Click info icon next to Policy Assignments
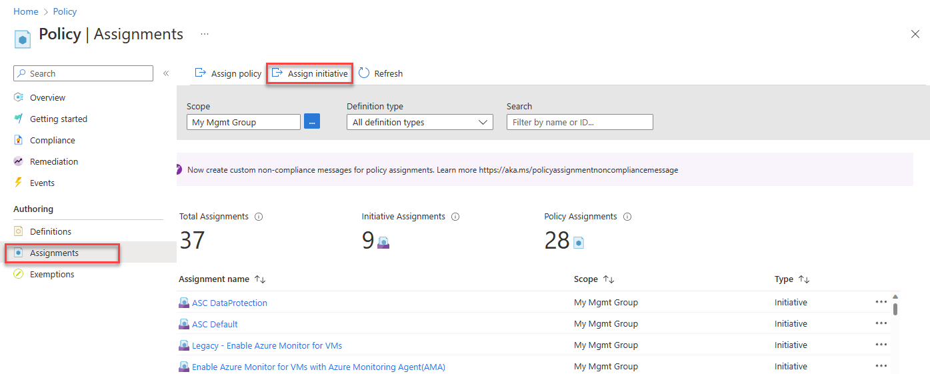The width and height of the screenshot is (930, 374). click(627, 217)
